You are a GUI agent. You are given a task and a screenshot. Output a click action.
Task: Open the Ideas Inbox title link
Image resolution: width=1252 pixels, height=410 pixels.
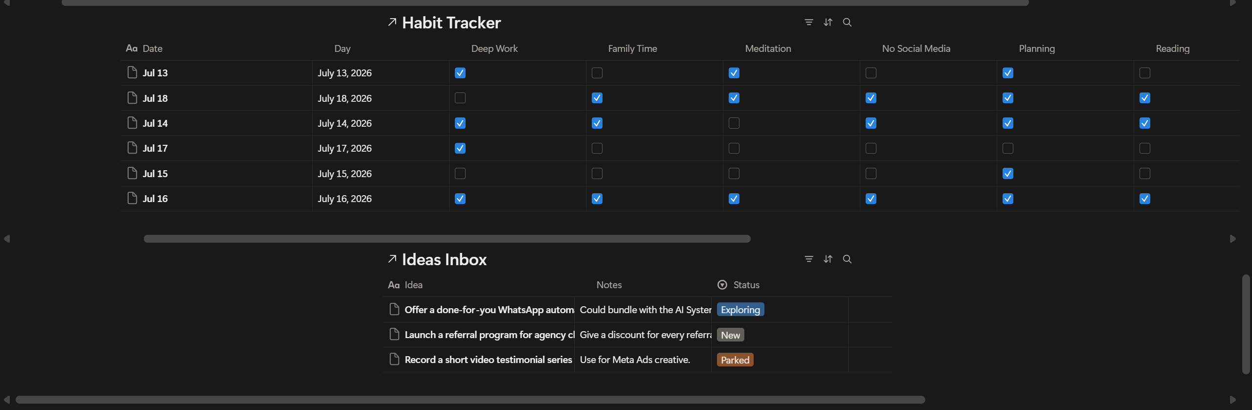[444, 259]
